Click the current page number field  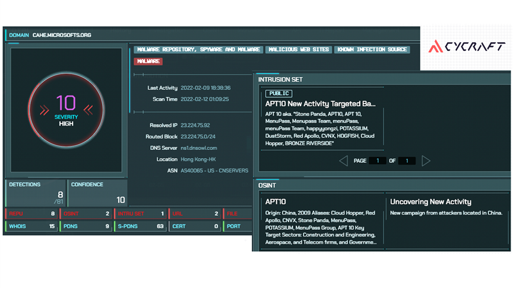[x=377, y=161]
